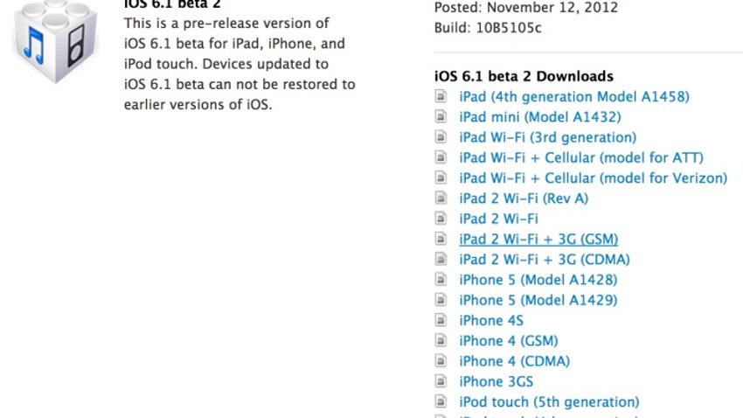Image resolution: width=743 pixels, height=418 pixels.
Task: Download iPod touch 5th generation firmware
Action: (x=549, y=402)
